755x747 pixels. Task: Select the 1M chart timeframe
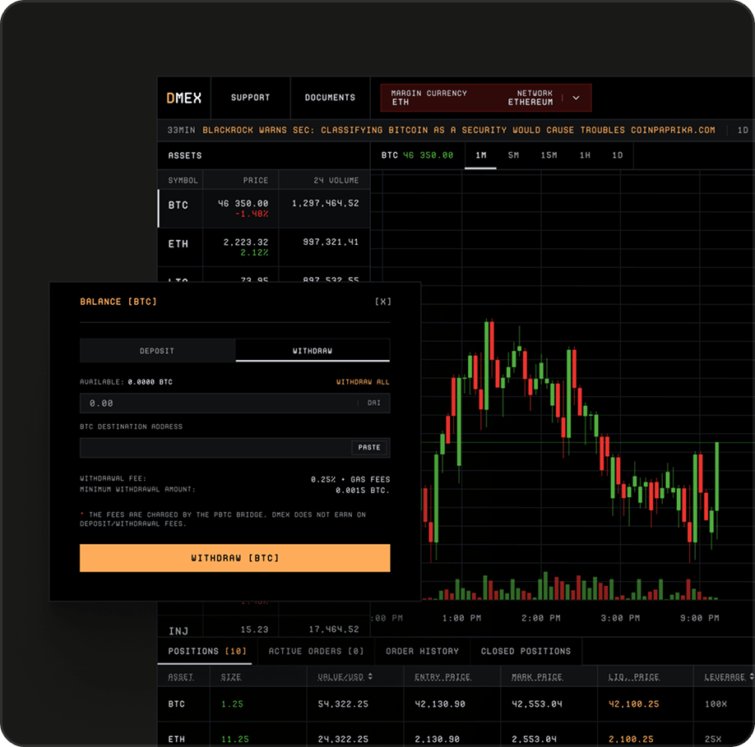(x=480, y=155)
